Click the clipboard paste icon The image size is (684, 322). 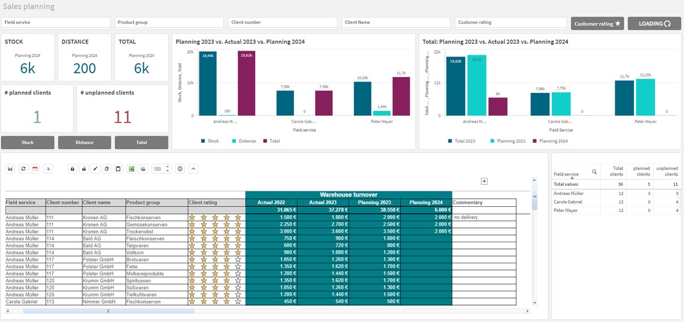pyautogui.click(x=118, y=169)
